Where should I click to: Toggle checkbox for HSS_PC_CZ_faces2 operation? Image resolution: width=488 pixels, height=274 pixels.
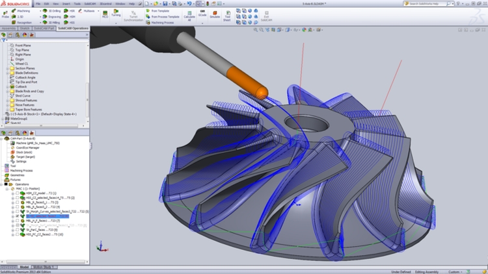coord(18,234)
